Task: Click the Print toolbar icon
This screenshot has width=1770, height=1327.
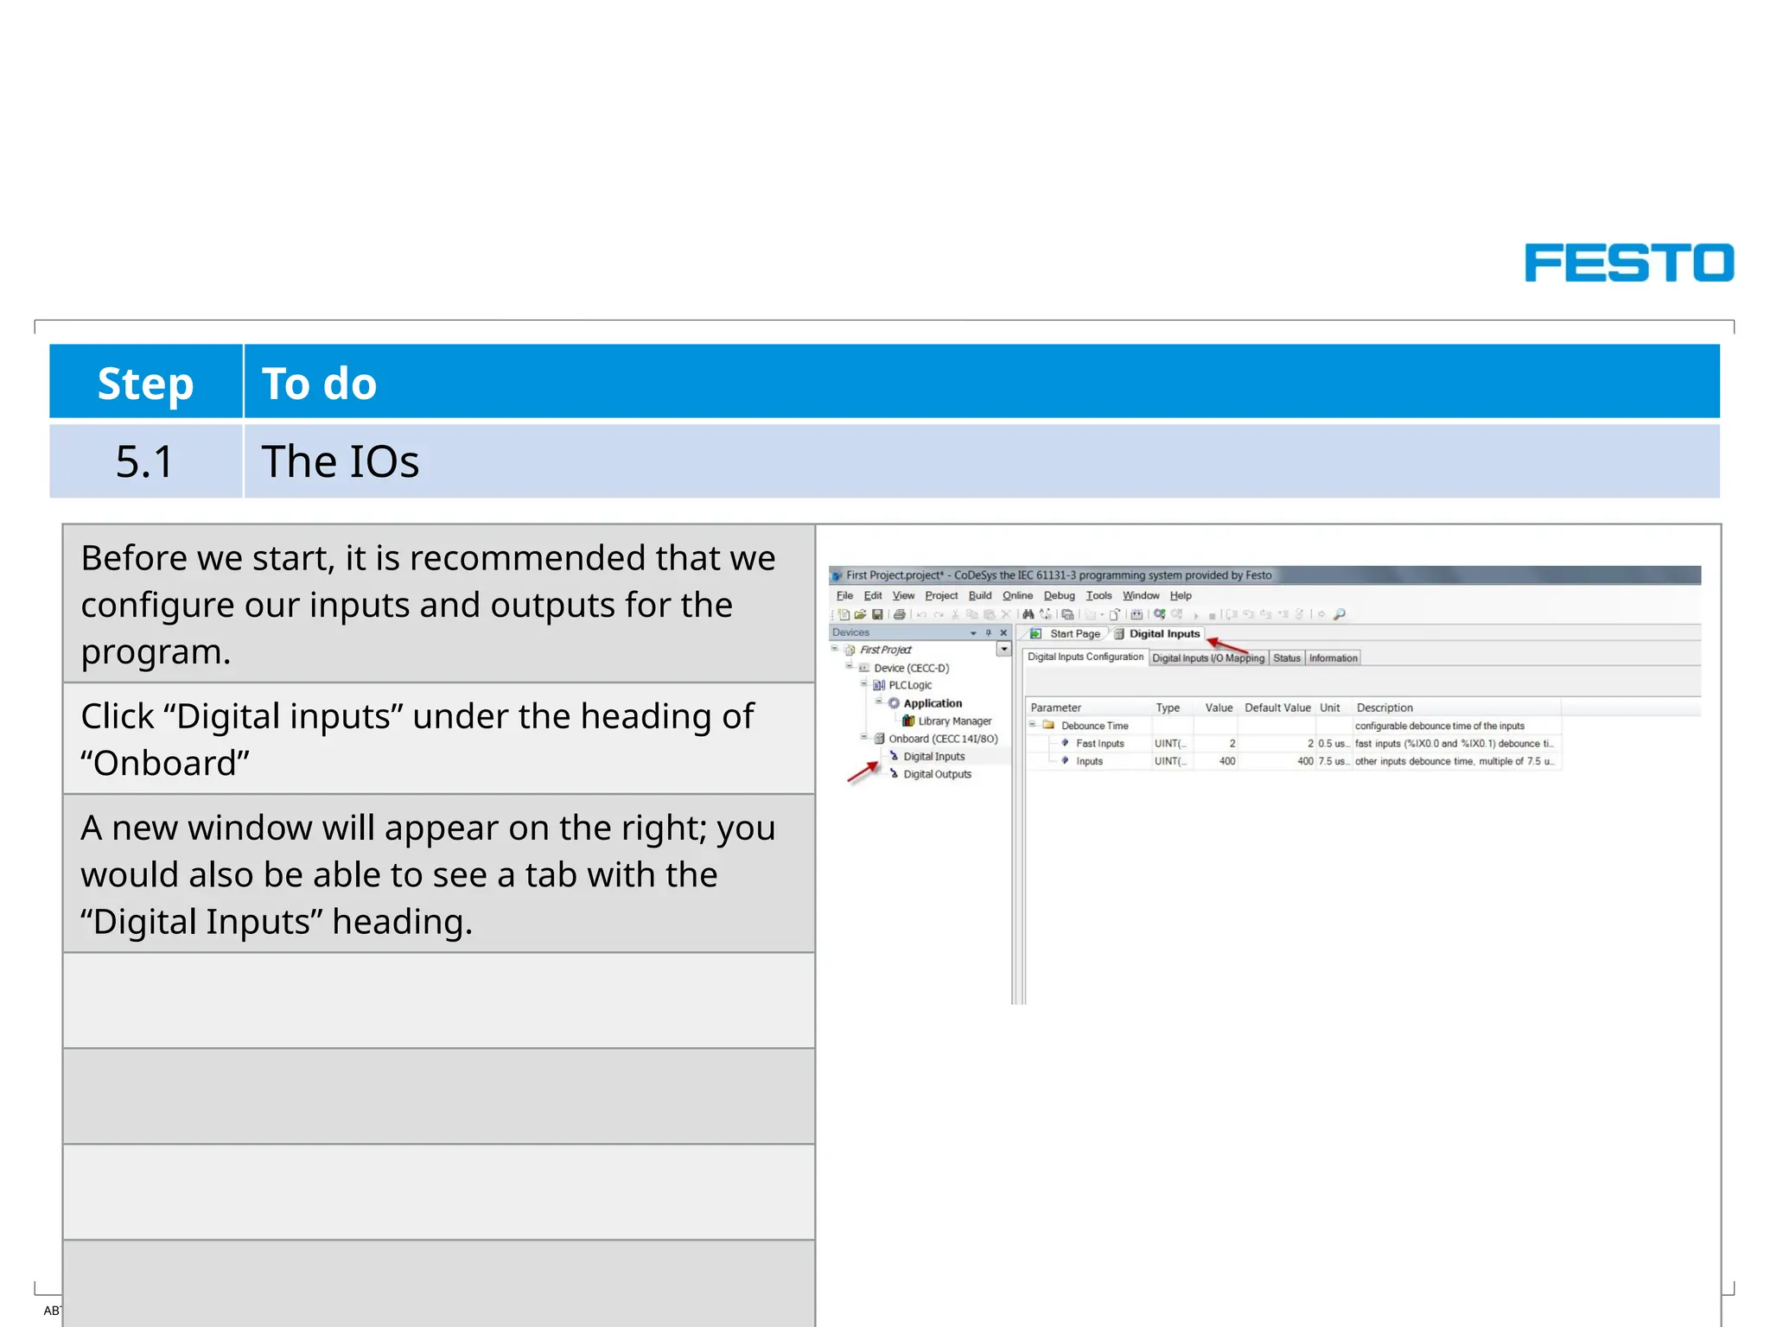Action: (x=899, y=614)
